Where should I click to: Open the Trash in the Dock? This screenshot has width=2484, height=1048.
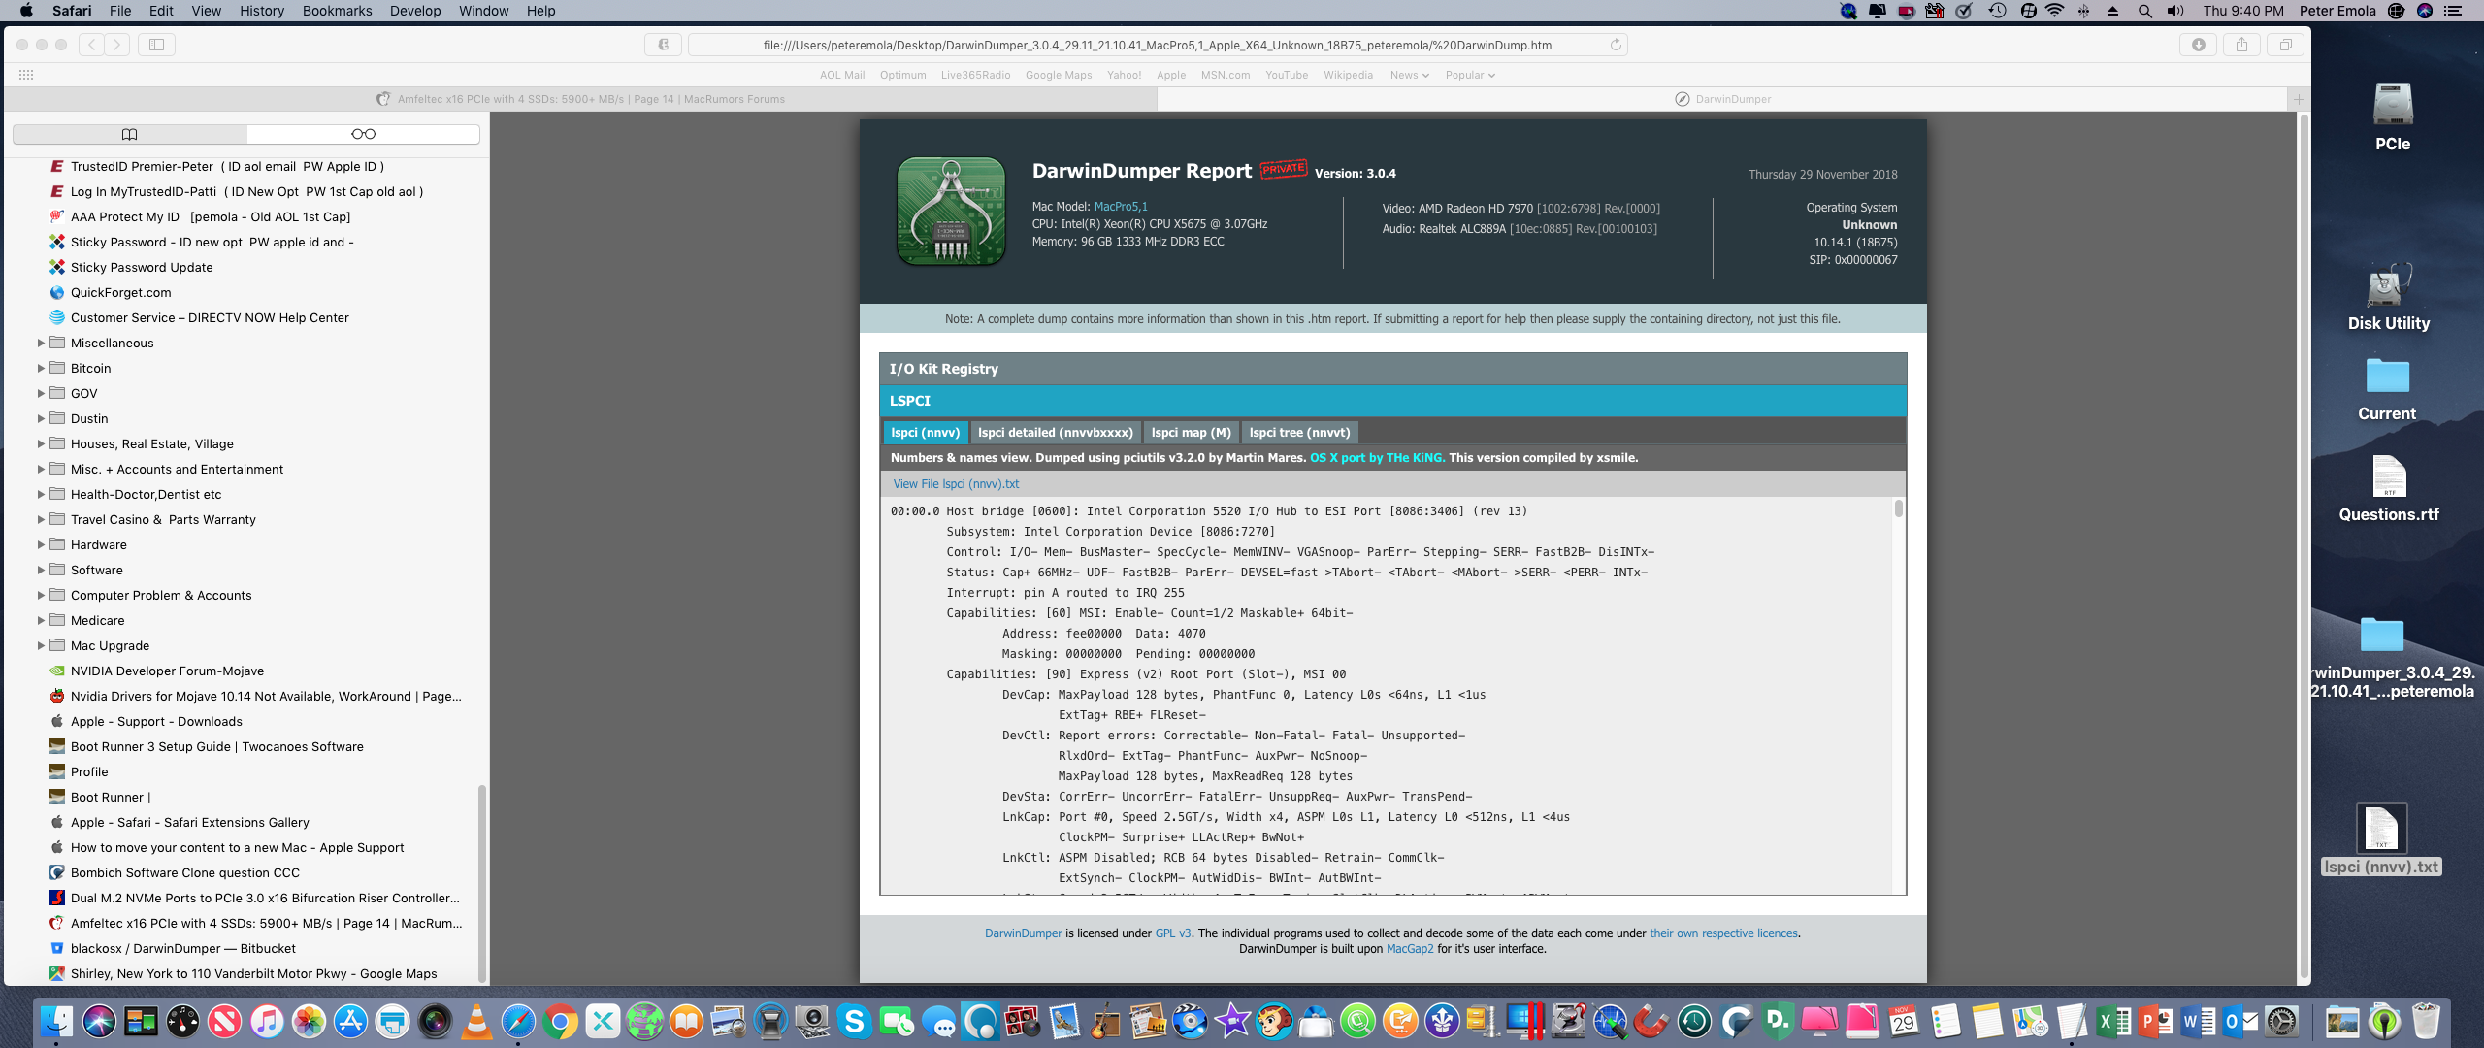(2426, 1021)
